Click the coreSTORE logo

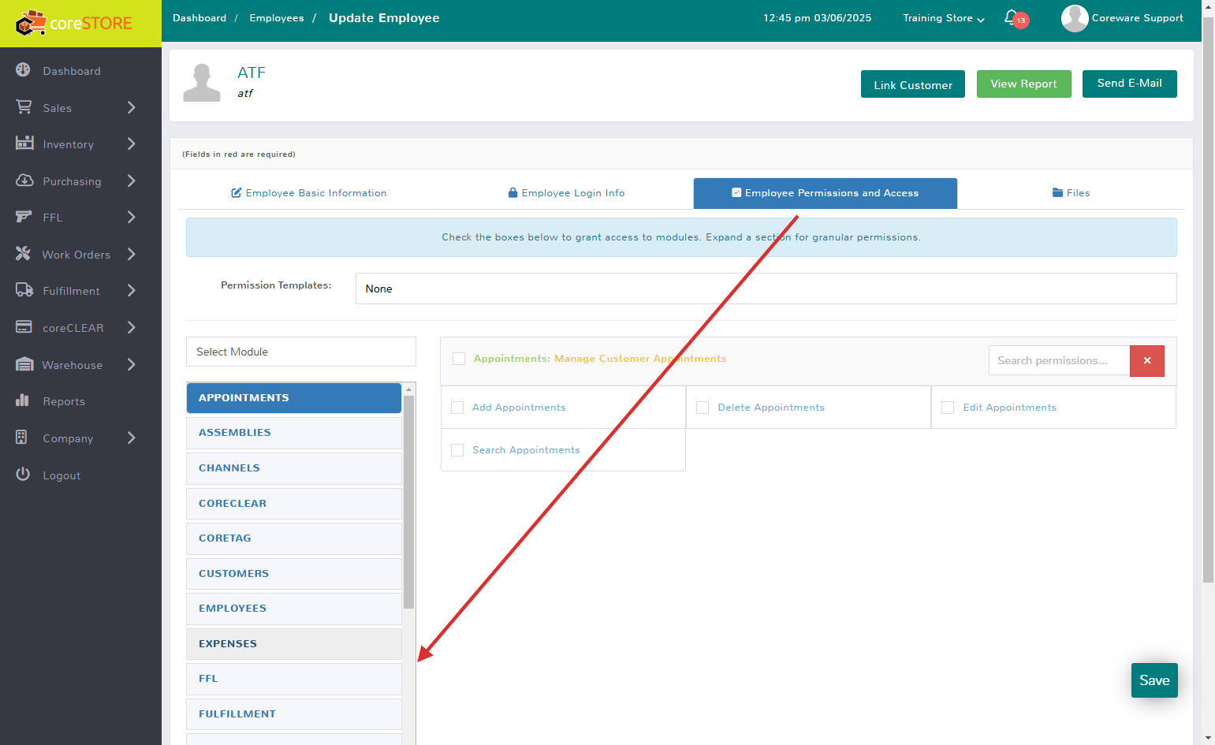[75, 23]
